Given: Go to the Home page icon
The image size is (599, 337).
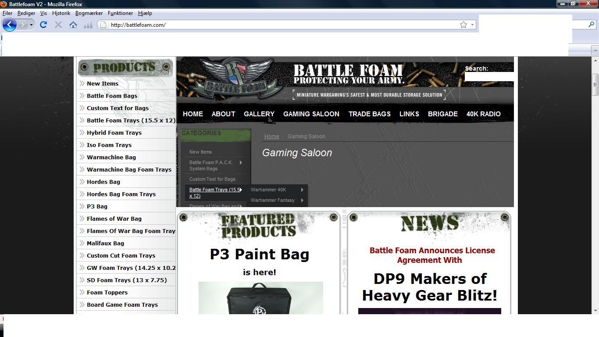Looking at the screenshot, I should click(x=73, y=25).
